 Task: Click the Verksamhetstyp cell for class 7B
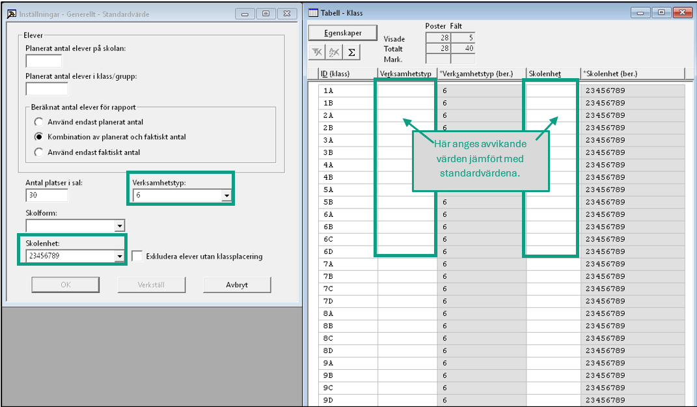[x=407, y=277]
